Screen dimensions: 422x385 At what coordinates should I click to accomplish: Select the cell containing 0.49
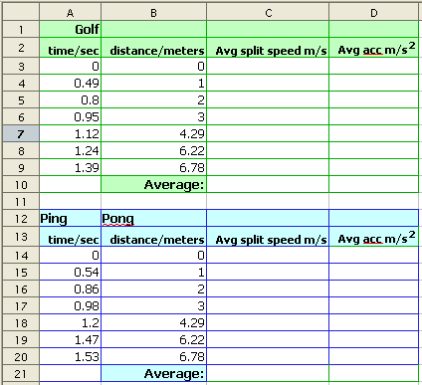[x=70, y=83]
